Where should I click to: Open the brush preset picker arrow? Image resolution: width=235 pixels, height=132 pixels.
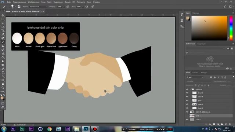(x=15, y=7)
